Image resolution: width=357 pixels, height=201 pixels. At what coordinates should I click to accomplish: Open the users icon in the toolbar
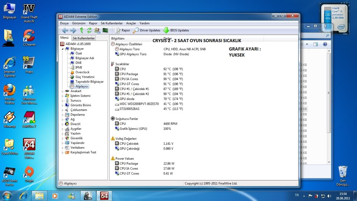[x=97, y=30]
